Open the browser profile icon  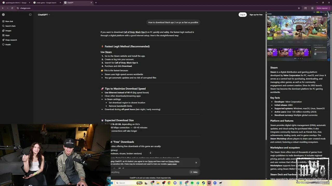point(312,8)
